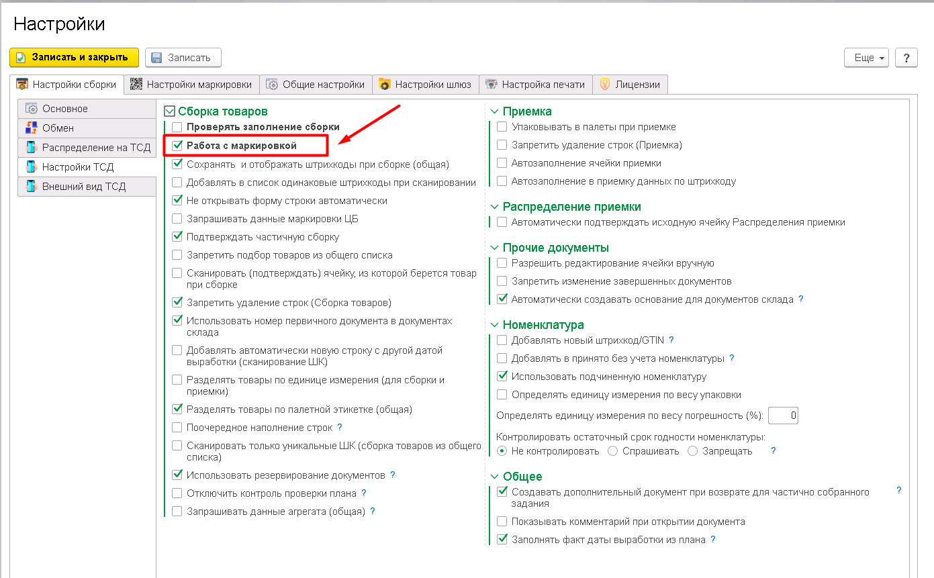Viewport: 934px width, 578px height.
Task: Click the Обмен sidebar icon
Action: 31,128
